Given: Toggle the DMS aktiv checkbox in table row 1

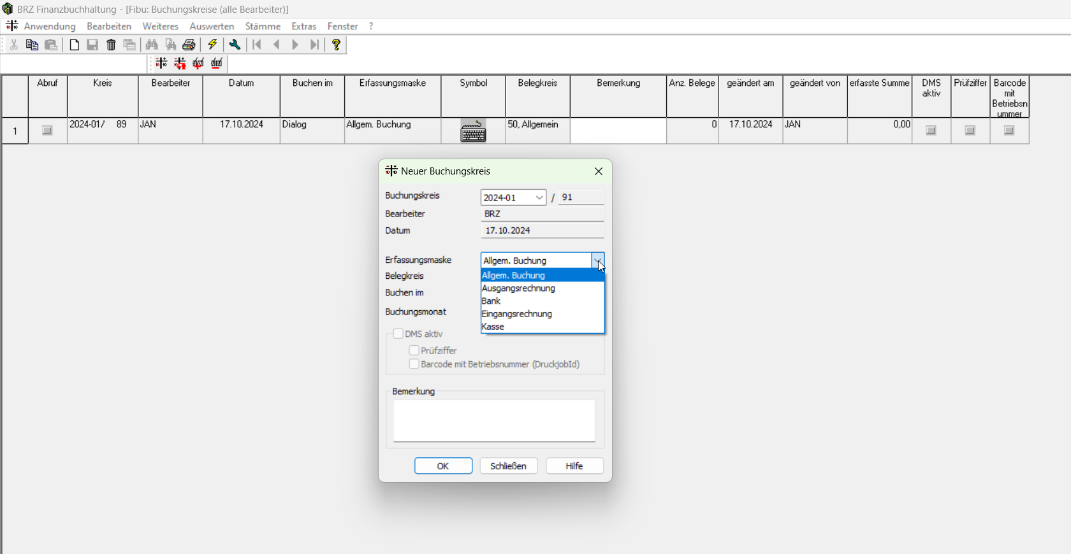Looking at the screenshot, I should [x=931, y=131].
